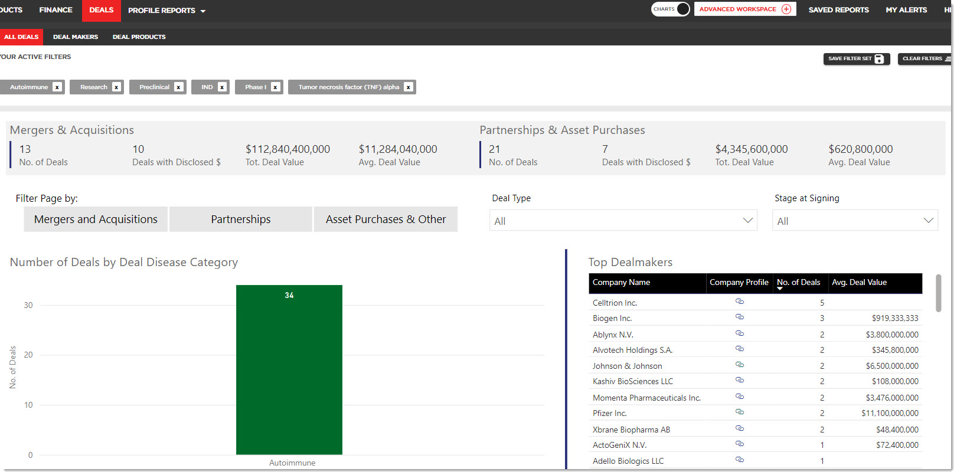This screenshot has height=475, width=957.
Task: Open Pfizer Inc. company profile link icon
Action: coord(739,412)
